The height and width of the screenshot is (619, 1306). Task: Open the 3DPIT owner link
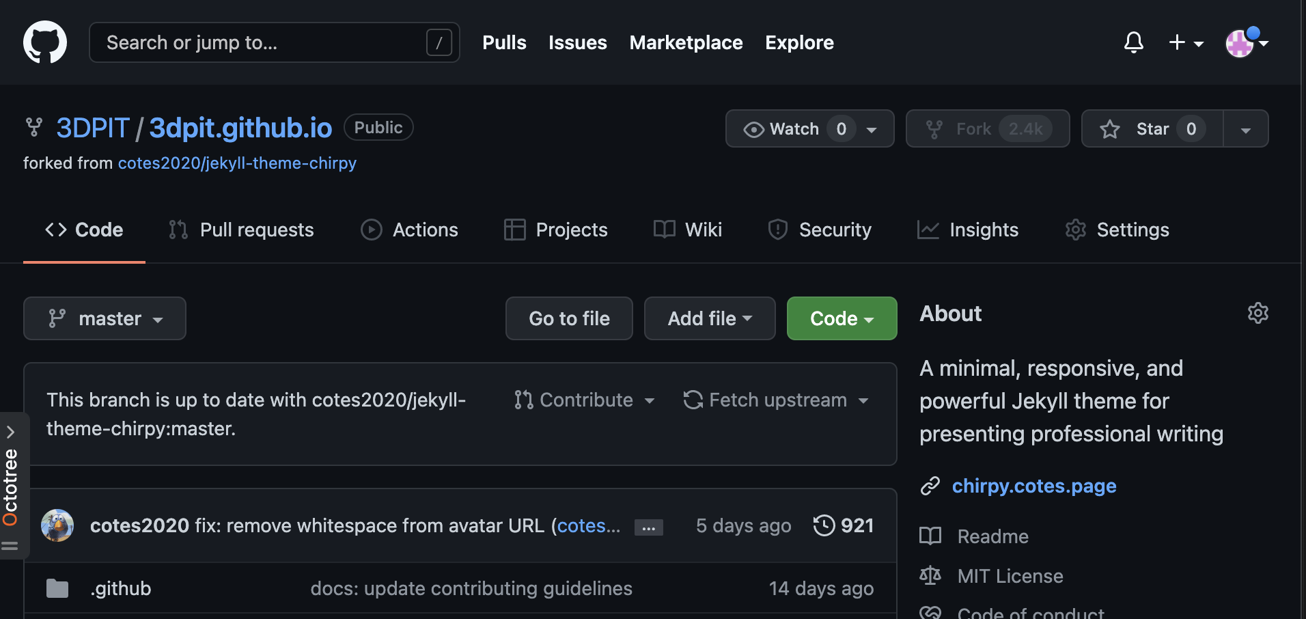tap(93, 128)
